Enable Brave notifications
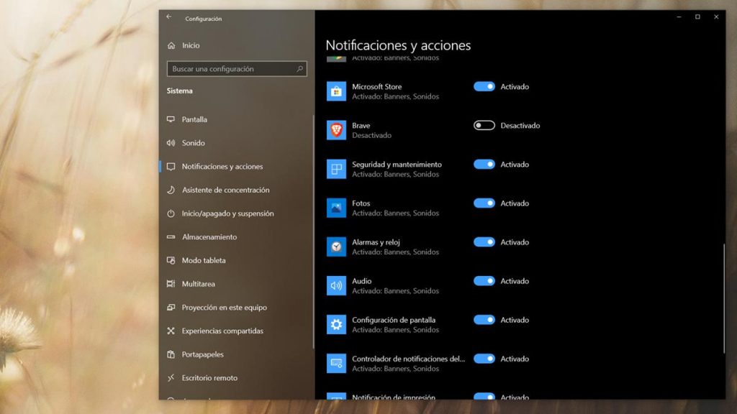 coord(483,125)
